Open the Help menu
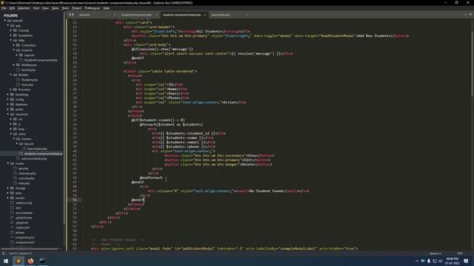The width and height of the screenshot is (474, 266). tap(107, 8)
